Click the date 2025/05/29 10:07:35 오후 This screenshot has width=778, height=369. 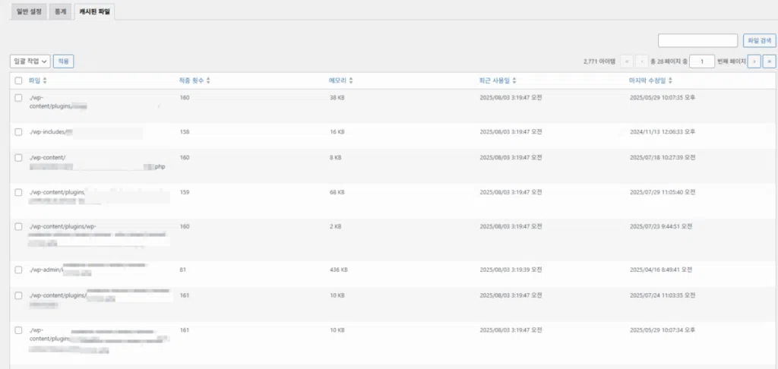pos(663,98)
